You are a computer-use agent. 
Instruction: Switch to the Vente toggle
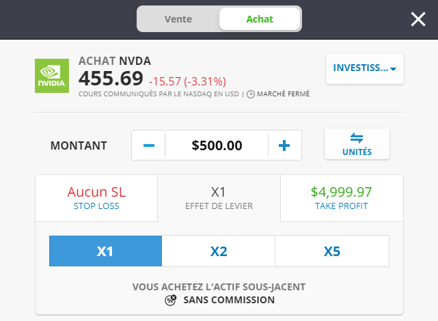(178, 19)
